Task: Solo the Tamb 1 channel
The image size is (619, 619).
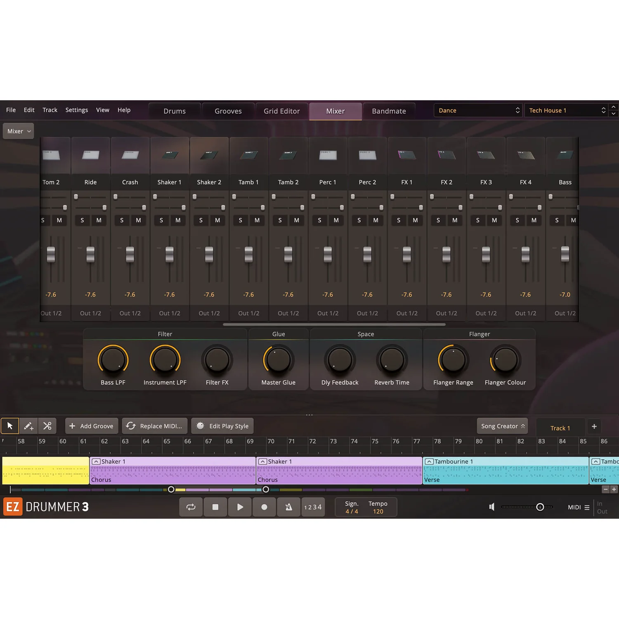Action: (x=241, y=220)
